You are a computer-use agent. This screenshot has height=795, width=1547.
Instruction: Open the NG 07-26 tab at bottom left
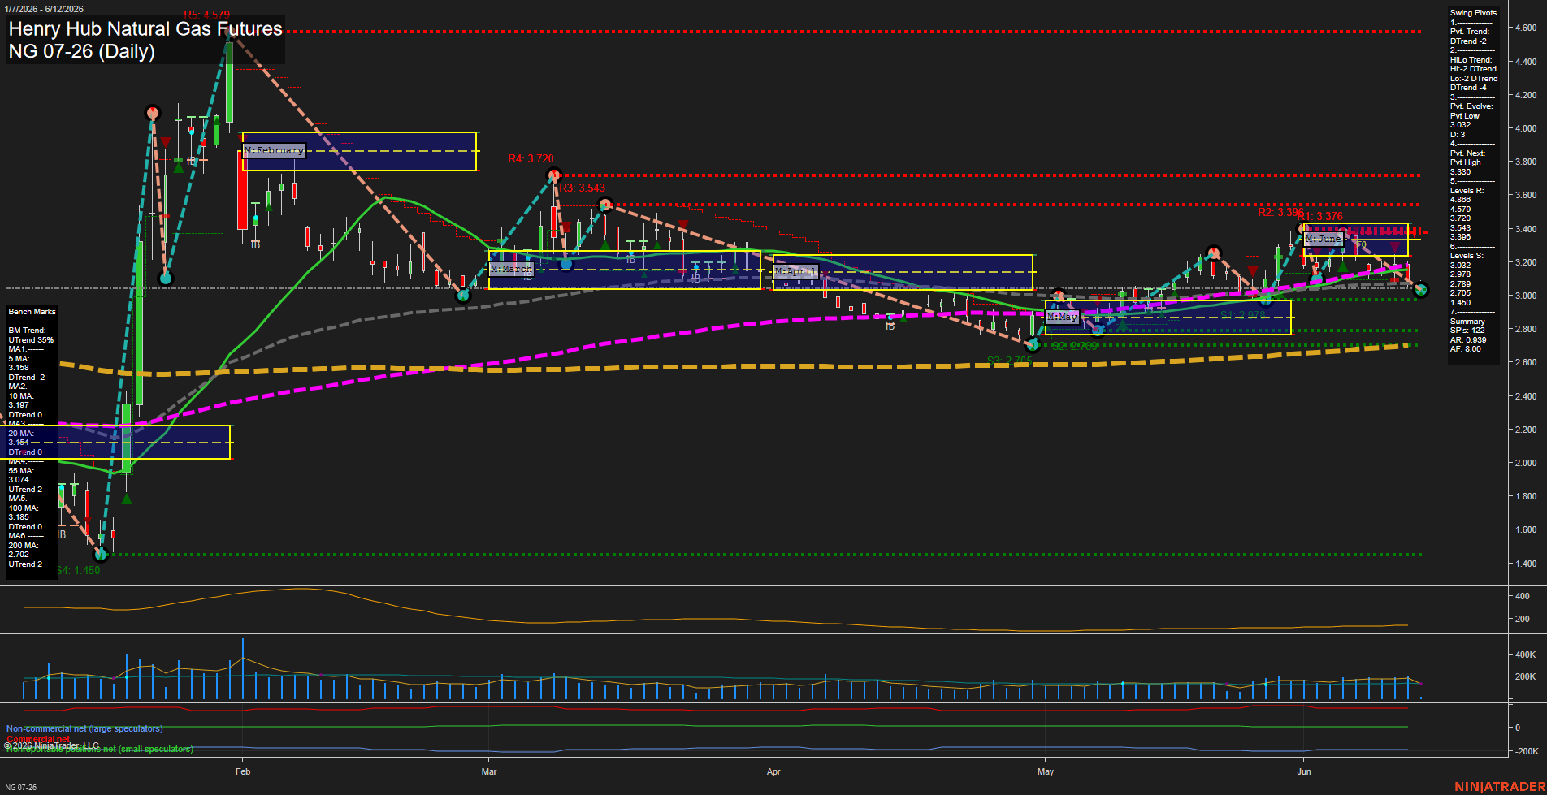pyautogui.click(x=20, y=787)
